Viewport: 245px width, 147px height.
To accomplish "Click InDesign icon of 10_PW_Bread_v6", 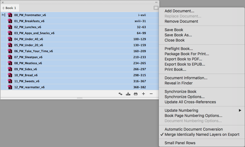I will (10, 75).
